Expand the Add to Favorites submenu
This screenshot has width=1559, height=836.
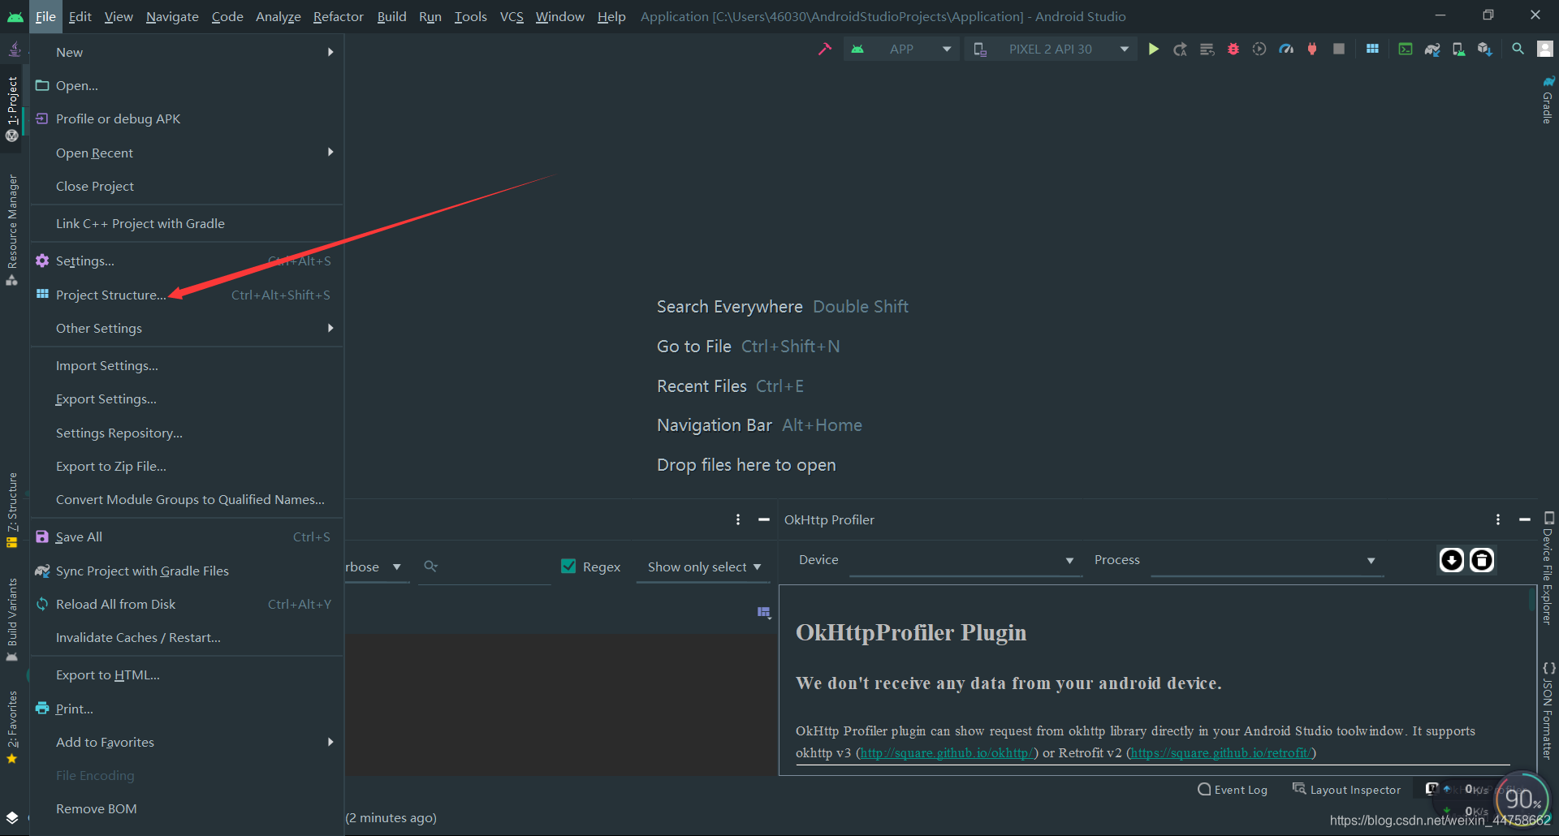188,742
